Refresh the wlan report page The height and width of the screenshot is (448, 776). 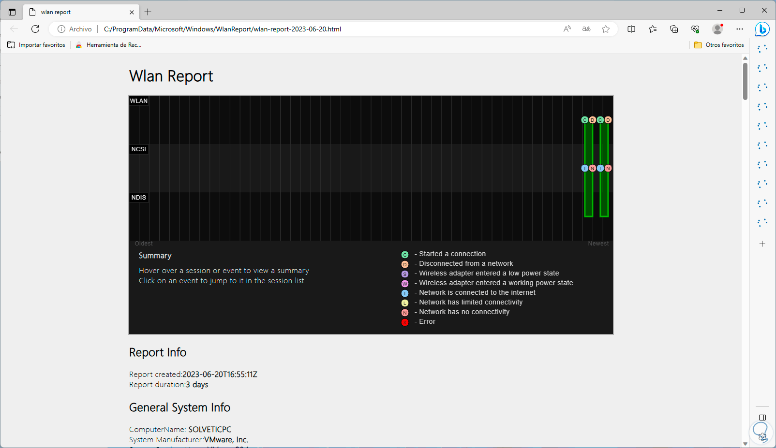(35, 29)
